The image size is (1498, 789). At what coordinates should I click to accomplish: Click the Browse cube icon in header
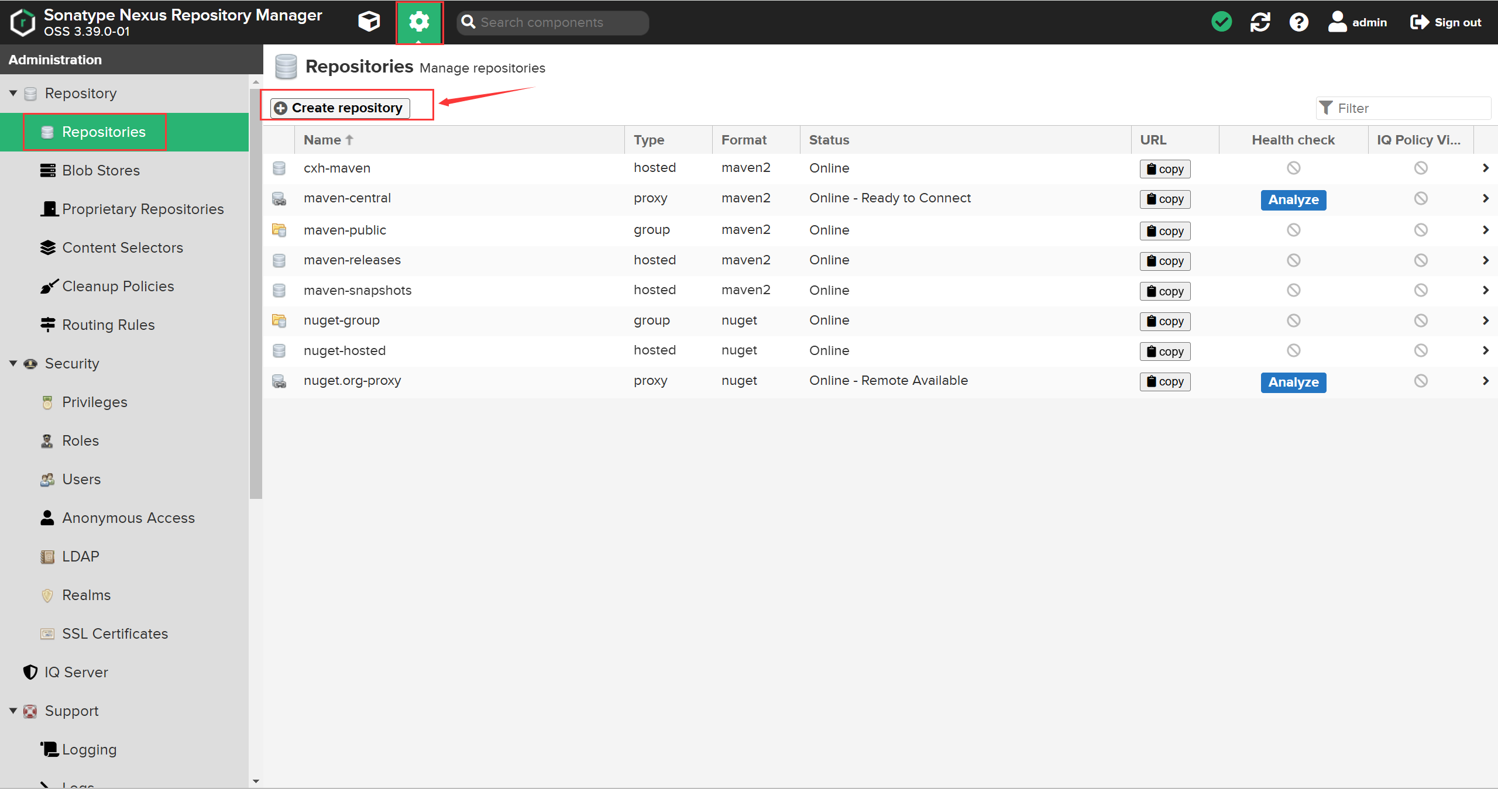click(x=369, y=22)
